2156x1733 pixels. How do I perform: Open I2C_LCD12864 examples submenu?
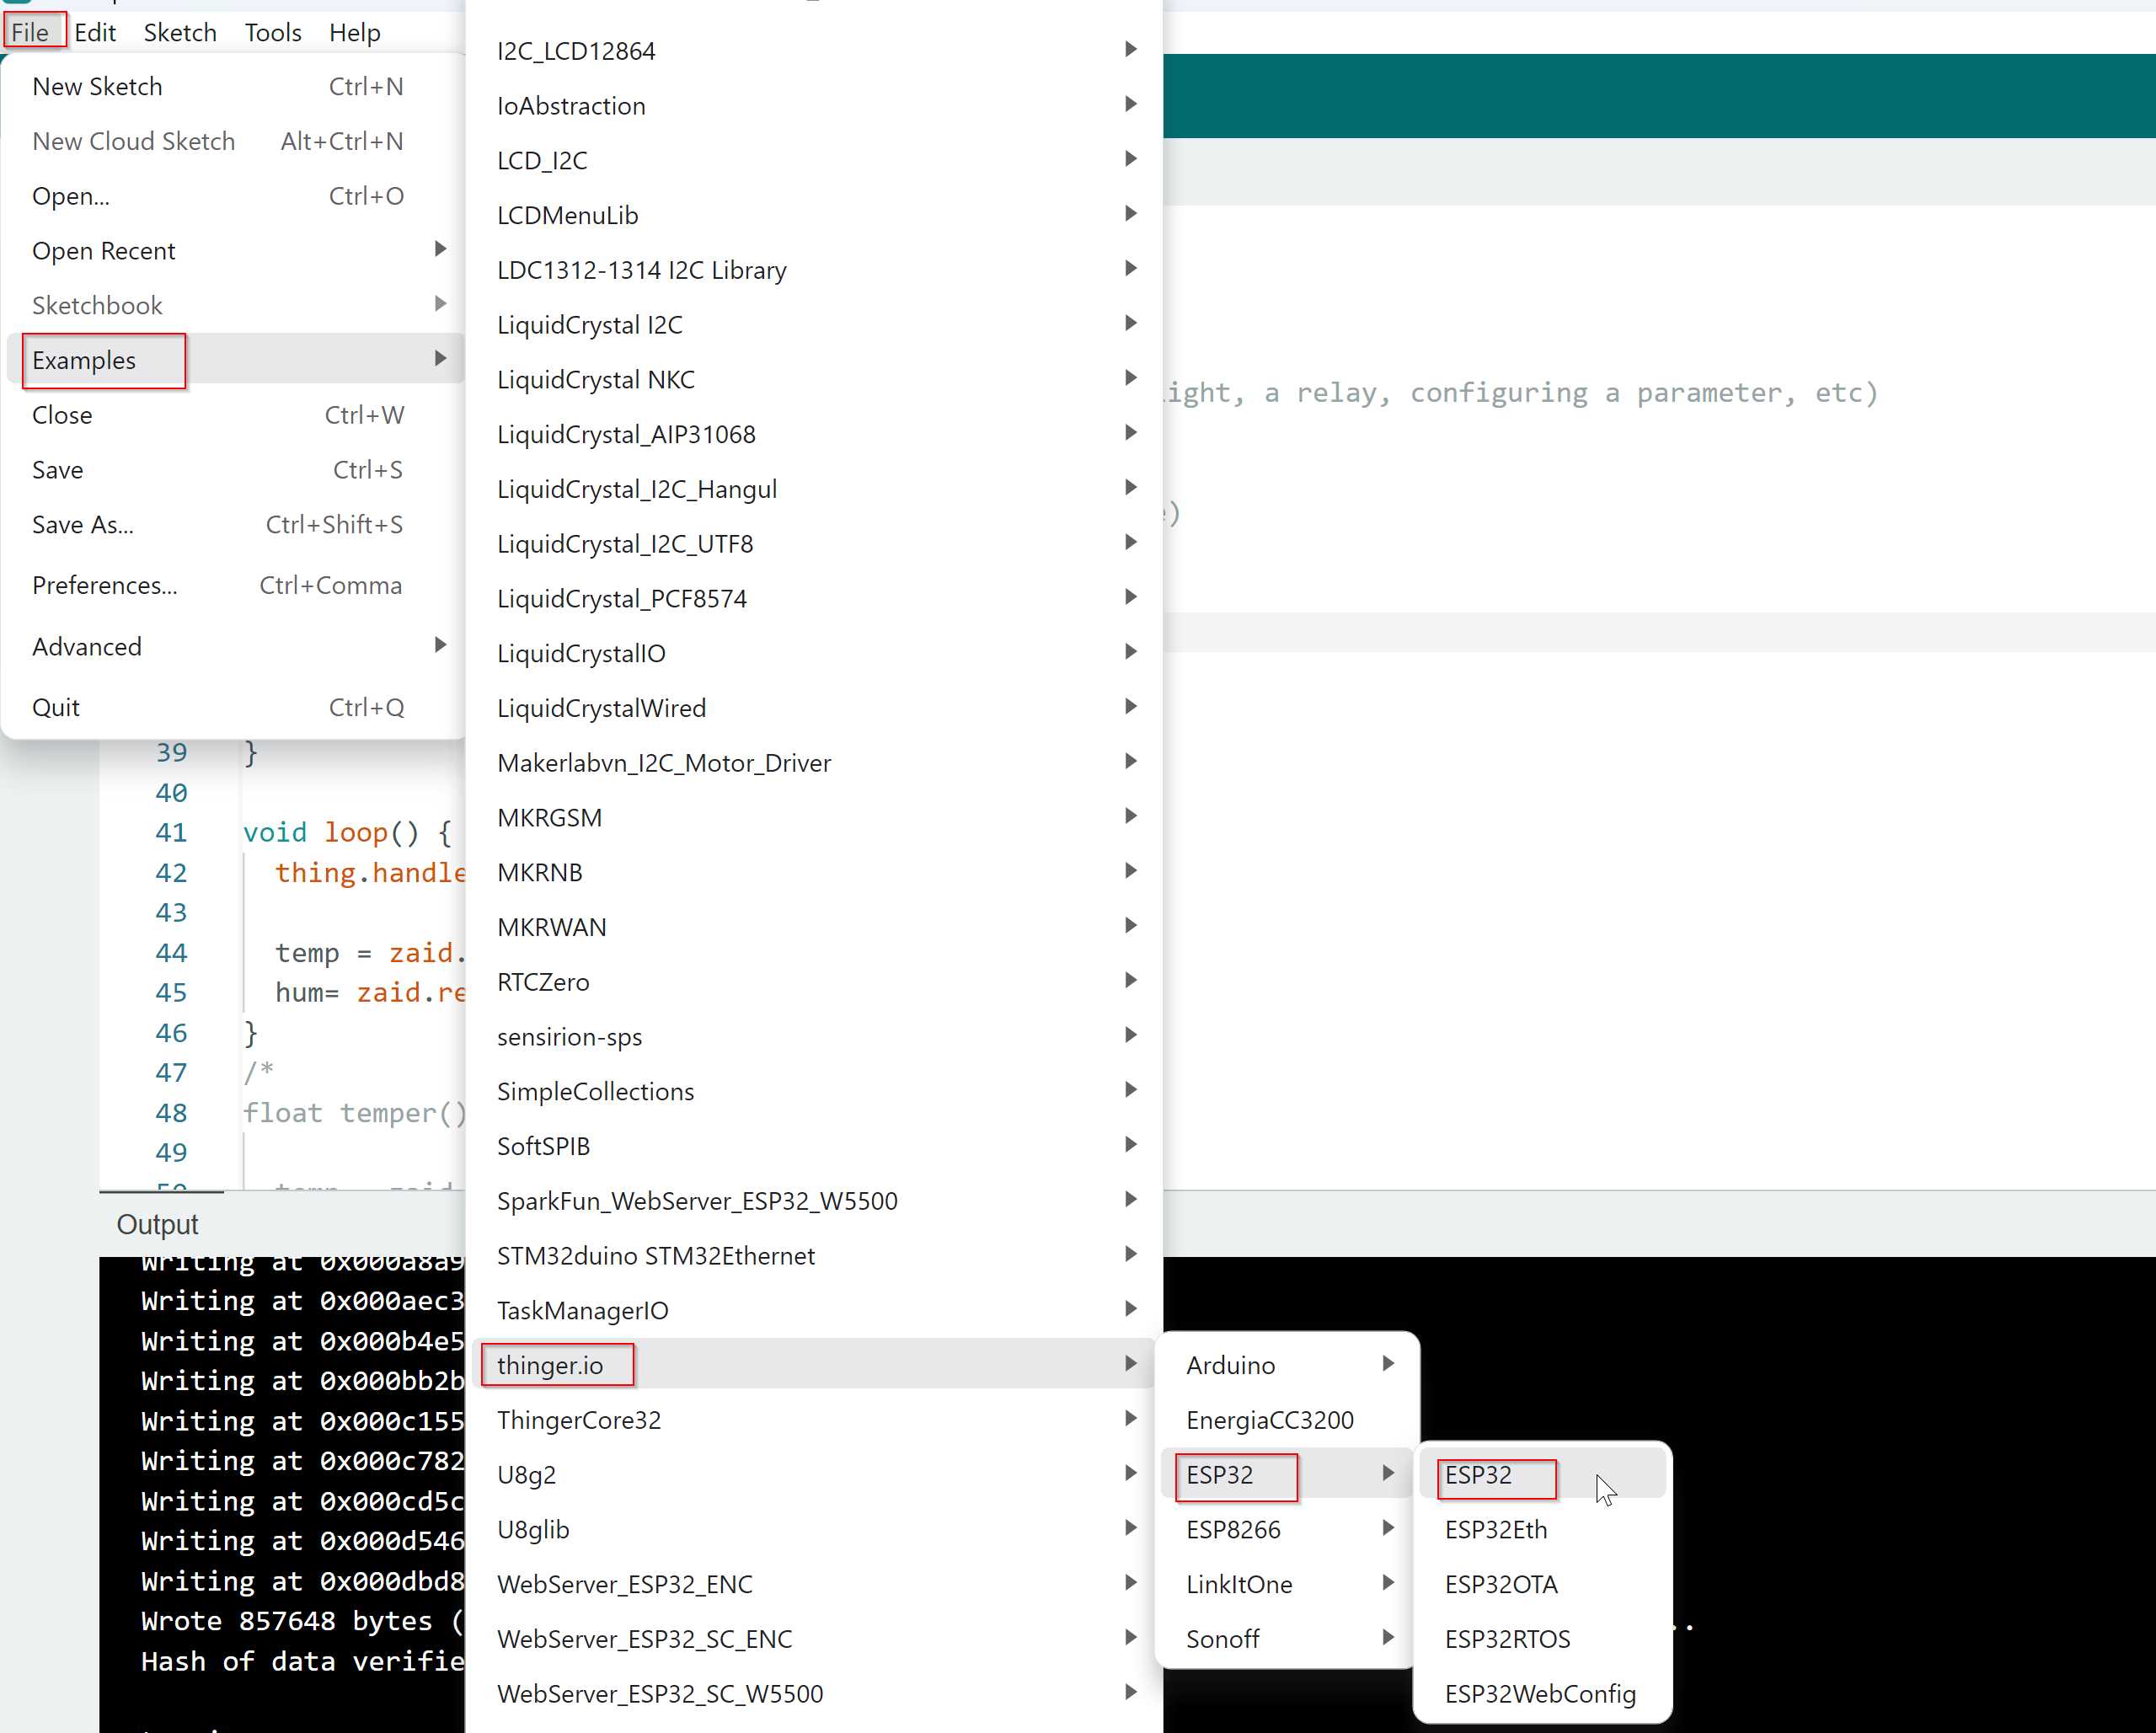(814, 50)
